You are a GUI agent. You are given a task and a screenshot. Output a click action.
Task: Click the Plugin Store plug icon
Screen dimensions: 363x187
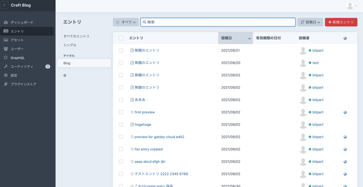[5, 84]
